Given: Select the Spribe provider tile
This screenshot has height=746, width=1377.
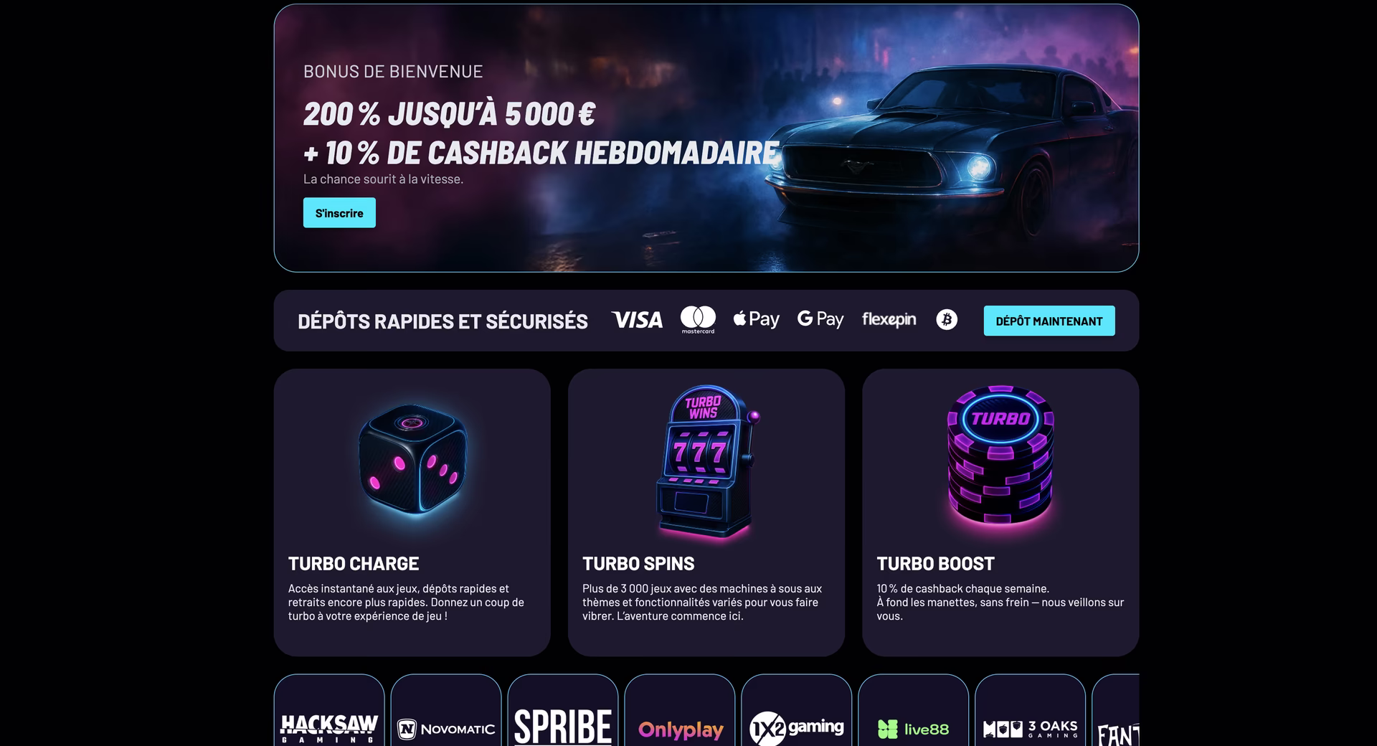Looking at the screenshot, I should [563, 710].
